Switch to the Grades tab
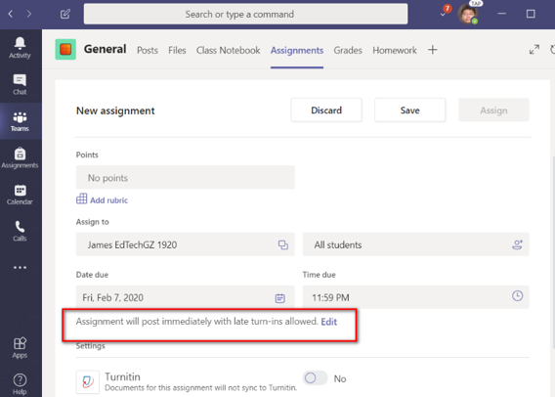 [348, 50]
